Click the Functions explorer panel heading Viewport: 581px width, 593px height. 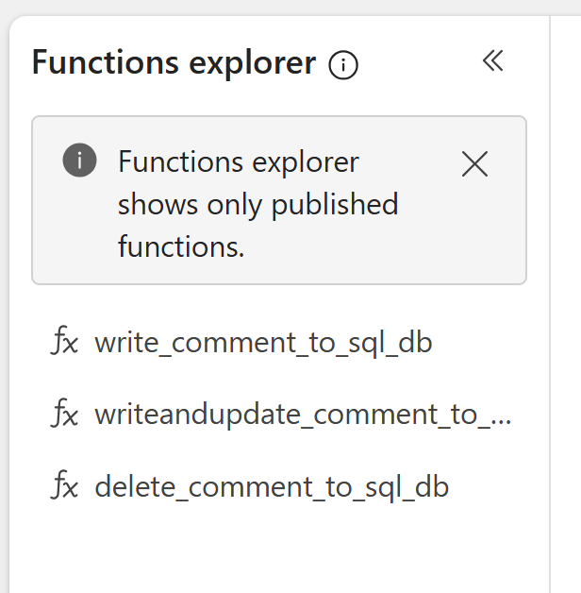174,63
